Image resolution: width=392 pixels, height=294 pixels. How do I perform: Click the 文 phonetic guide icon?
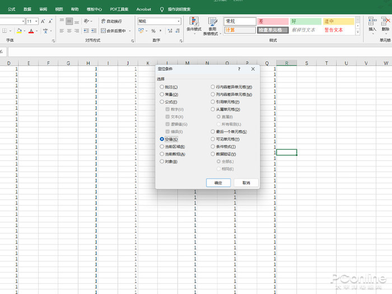(x=45, y=31)
